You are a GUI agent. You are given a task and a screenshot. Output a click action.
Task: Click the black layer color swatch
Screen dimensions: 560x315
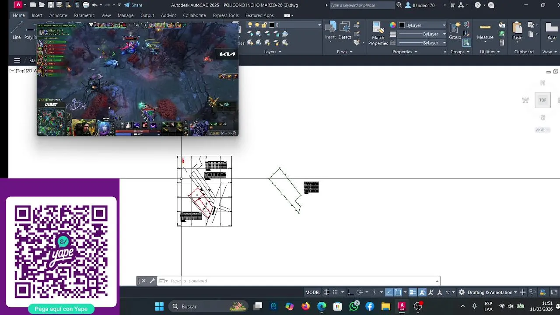click(272, 25)
